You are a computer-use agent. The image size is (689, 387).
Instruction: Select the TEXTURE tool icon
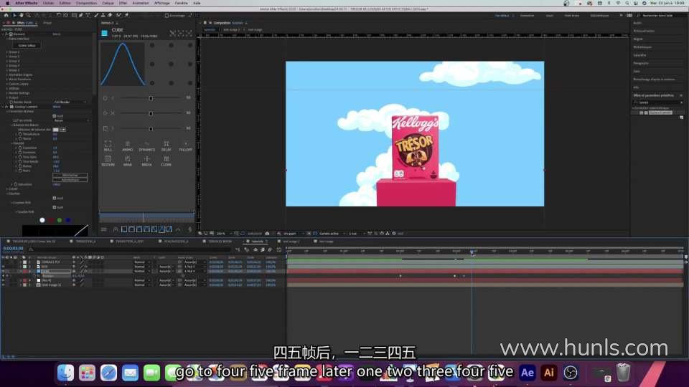tap(108, 160)
